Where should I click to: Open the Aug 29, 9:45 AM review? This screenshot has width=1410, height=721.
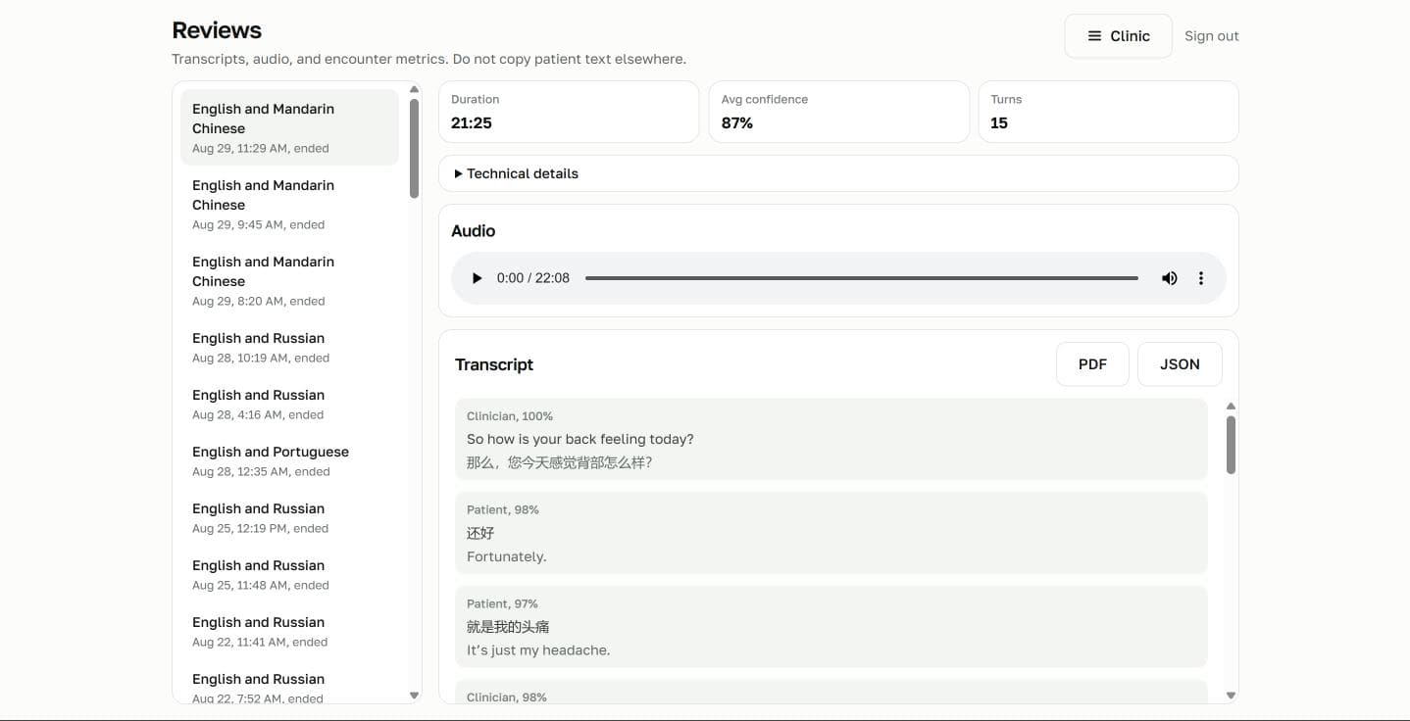point(289,204)
